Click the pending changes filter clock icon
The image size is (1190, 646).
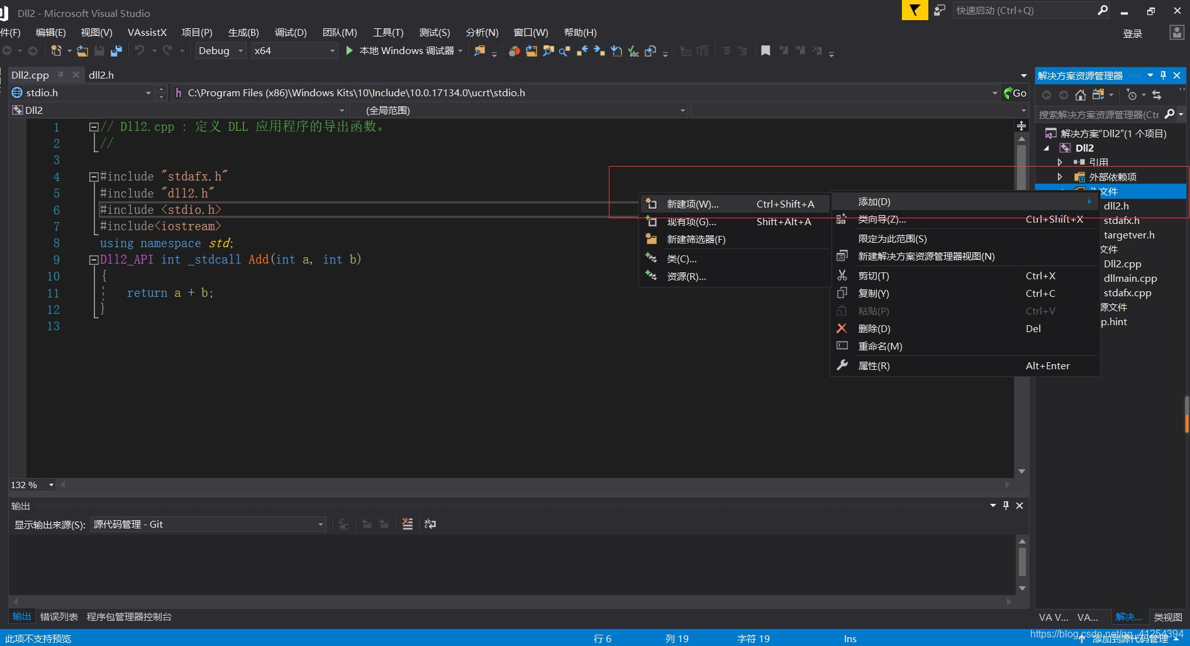[1132, 95]
